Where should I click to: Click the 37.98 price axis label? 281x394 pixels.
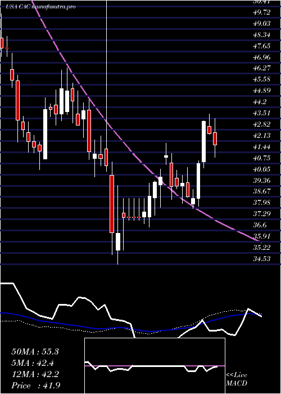coord(262,203)
